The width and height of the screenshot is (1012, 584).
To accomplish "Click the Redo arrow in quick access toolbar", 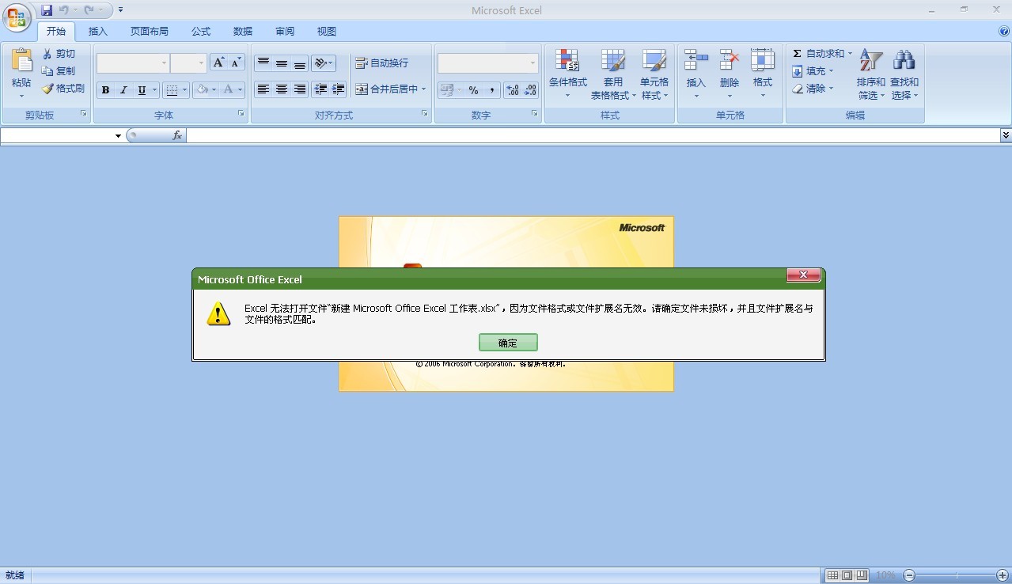I will (89, 10).
